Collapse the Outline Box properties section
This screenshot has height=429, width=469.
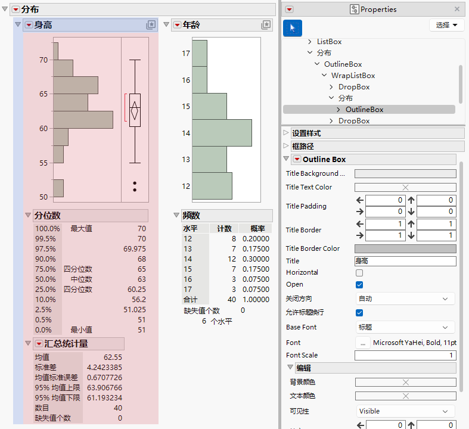click(286, 158)
